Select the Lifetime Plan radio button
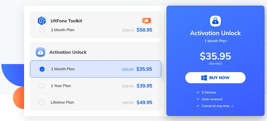267x121 pixels. (x=42, y=102)
